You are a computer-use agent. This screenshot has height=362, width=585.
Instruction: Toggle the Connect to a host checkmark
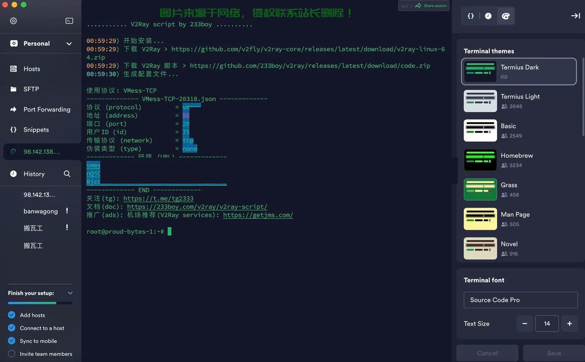[12, 328]
